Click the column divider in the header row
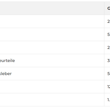 104,8
